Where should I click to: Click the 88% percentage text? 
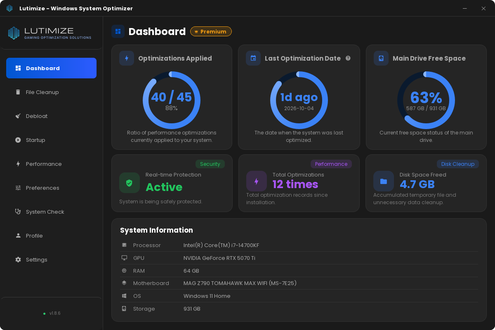coord(172,108)
